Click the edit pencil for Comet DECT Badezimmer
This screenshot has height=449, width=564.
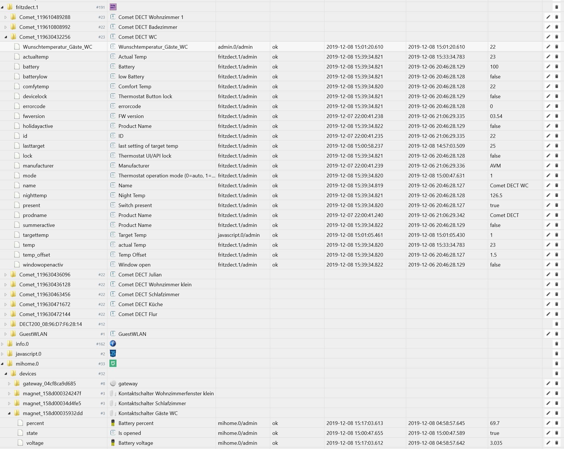548,27
